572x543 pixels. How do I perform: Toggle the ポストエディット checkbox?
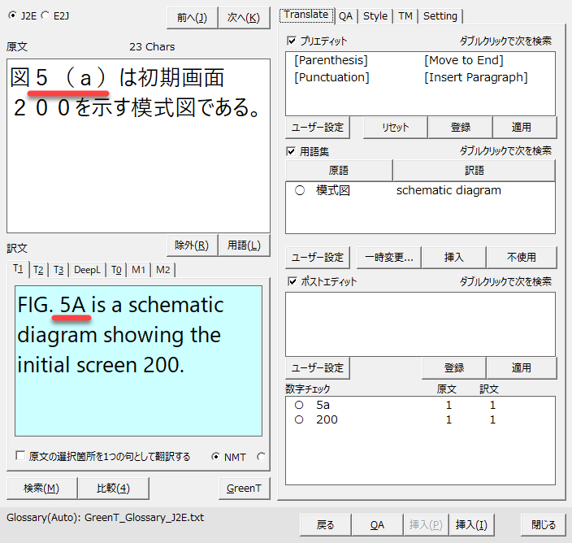[x=292, y=282]
